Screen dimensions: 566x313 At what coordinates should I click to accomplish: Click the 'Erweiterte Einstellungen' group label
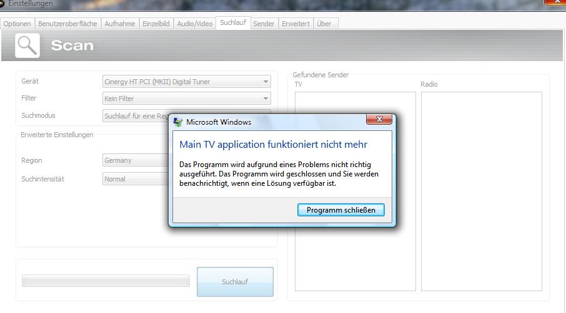(57, 135)
